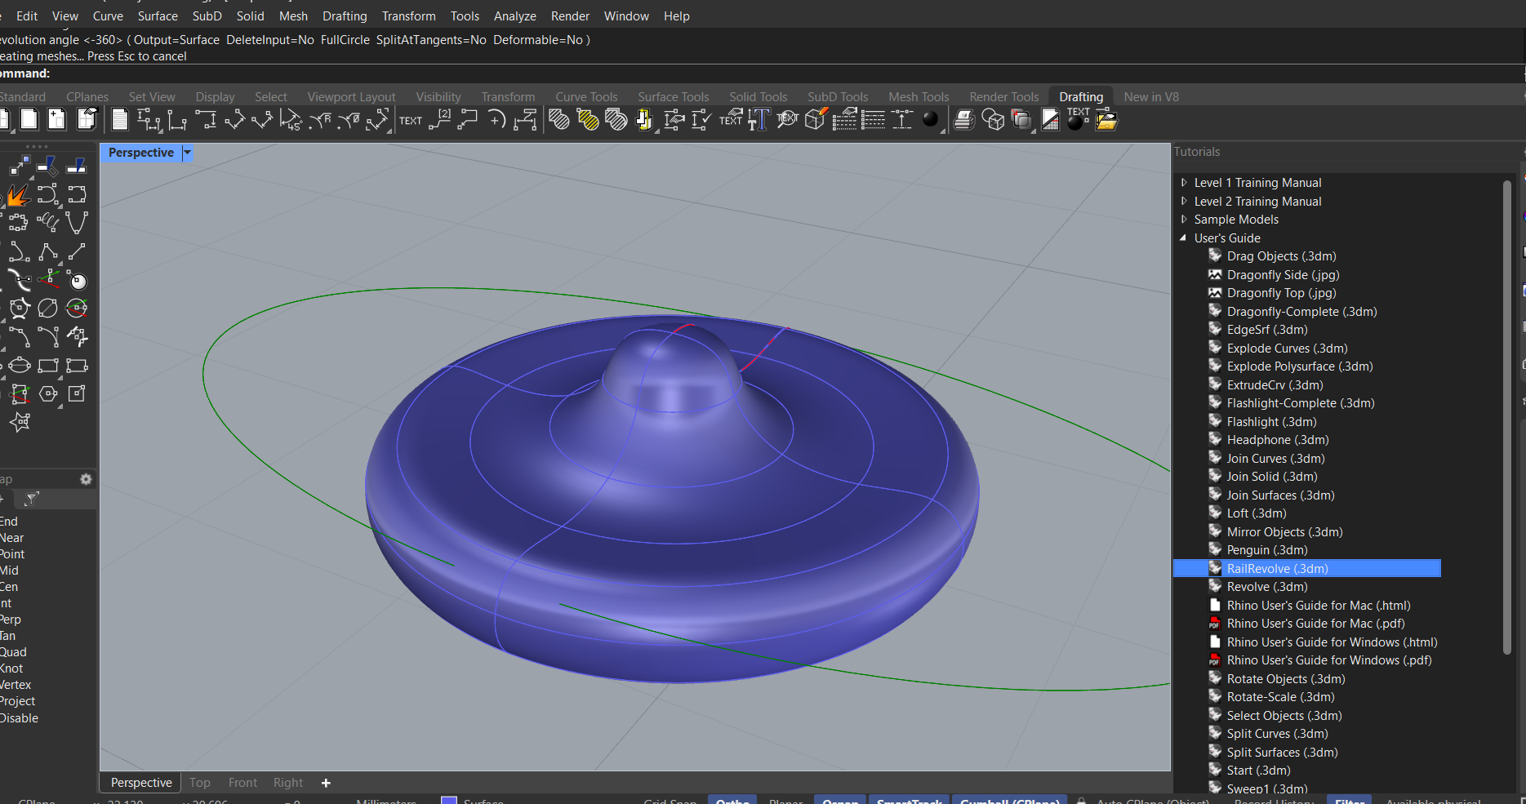Add a new viewport tab with plus

[326, 783]
